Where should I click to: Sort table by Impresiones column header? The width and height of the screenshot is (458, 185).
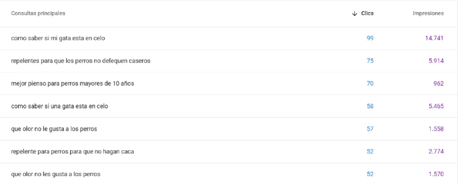click(428, 13)
